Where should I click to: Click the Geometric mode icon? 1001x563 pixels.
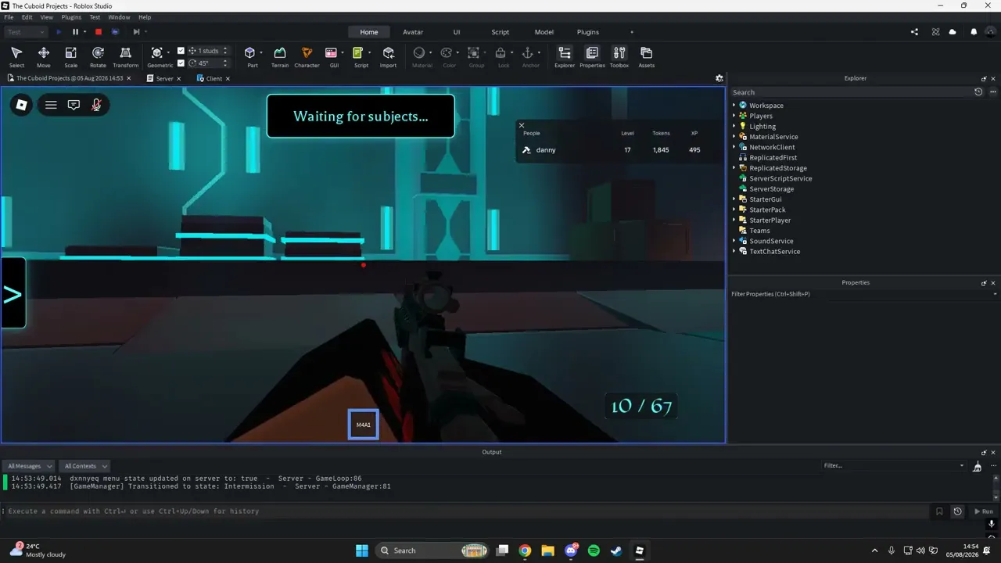tap(157, 53)
